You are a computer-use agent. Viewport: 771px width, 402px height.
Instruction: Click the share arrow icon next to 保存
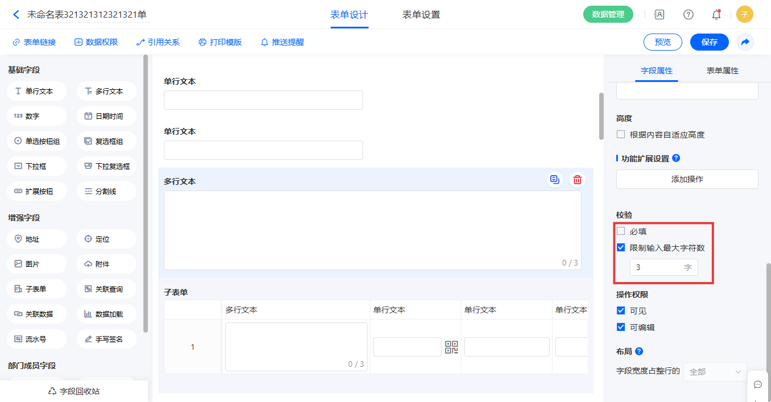click(745, 42)
